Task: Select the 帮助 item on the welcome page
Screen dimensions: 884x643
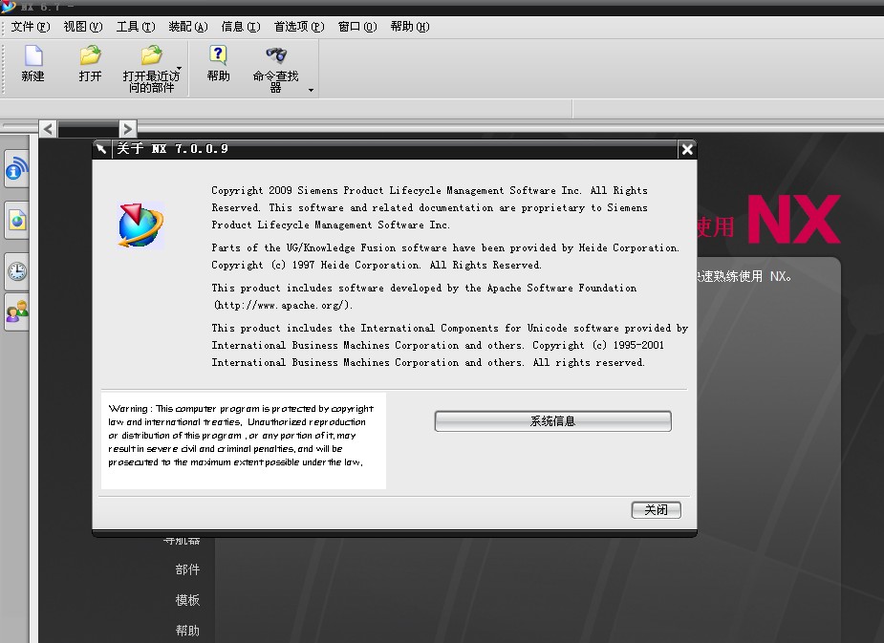Action: 187,631
